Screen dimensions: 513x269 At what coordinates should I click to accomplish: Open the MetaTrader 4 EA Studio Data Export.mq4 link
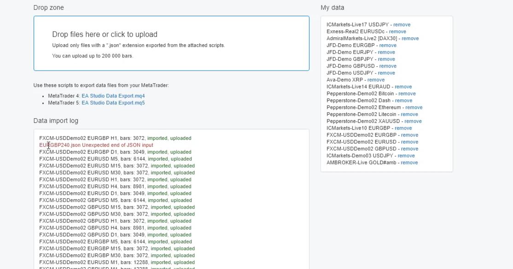[x=113, y=96]
